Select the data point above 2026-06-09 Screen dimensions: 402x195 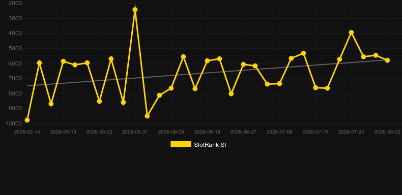171,88
